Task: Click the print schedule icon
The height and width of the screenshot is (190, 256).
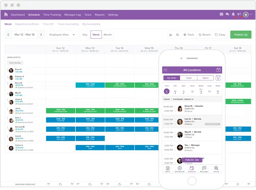Action: (171, 35)
